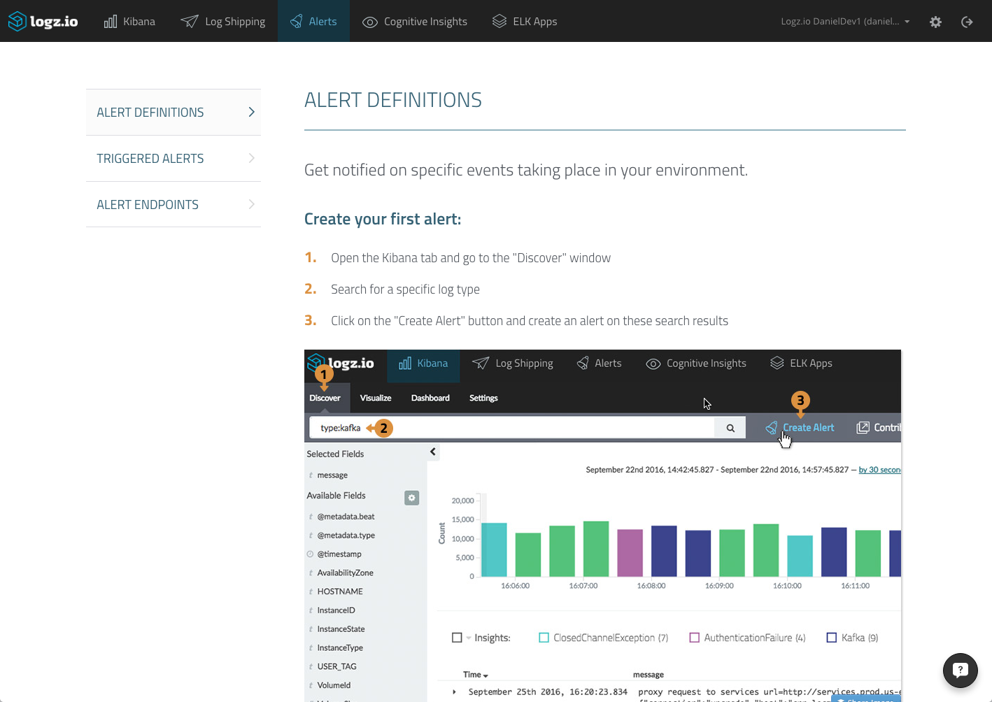Open the help chat bubble button
The height and width of the screenshot is (702, 992).
point(960,671)
